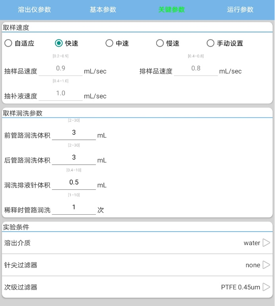Click the 实验条件 section heading
The image size is (275, 306).
(16, 227)
